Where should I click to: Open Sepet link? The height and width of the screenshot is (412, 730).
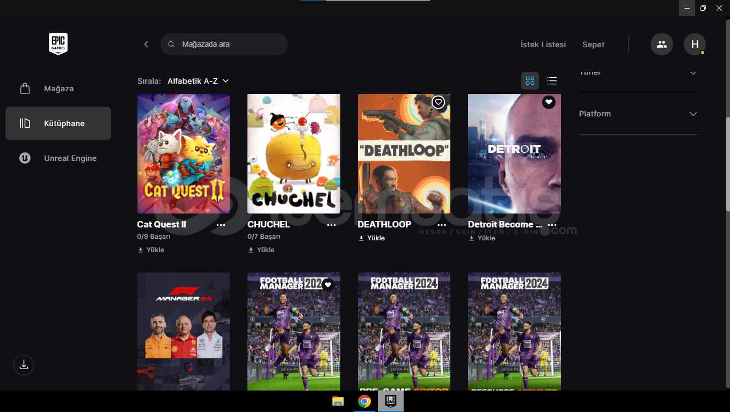click(x=593, y=45)
